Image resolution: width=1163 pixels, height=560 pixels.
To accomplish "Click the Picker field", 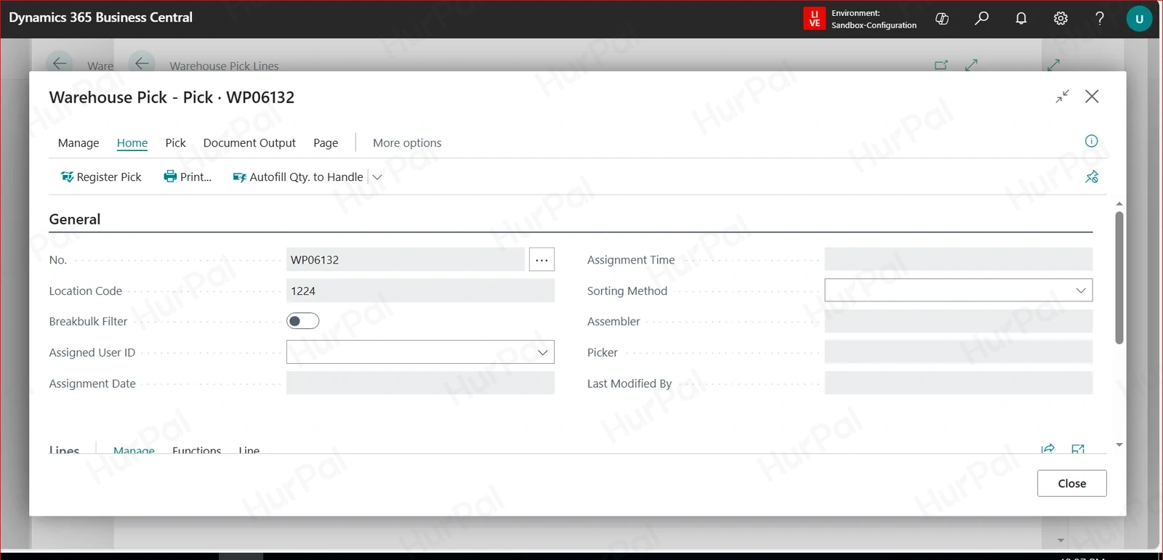I will tap(959, 352).
